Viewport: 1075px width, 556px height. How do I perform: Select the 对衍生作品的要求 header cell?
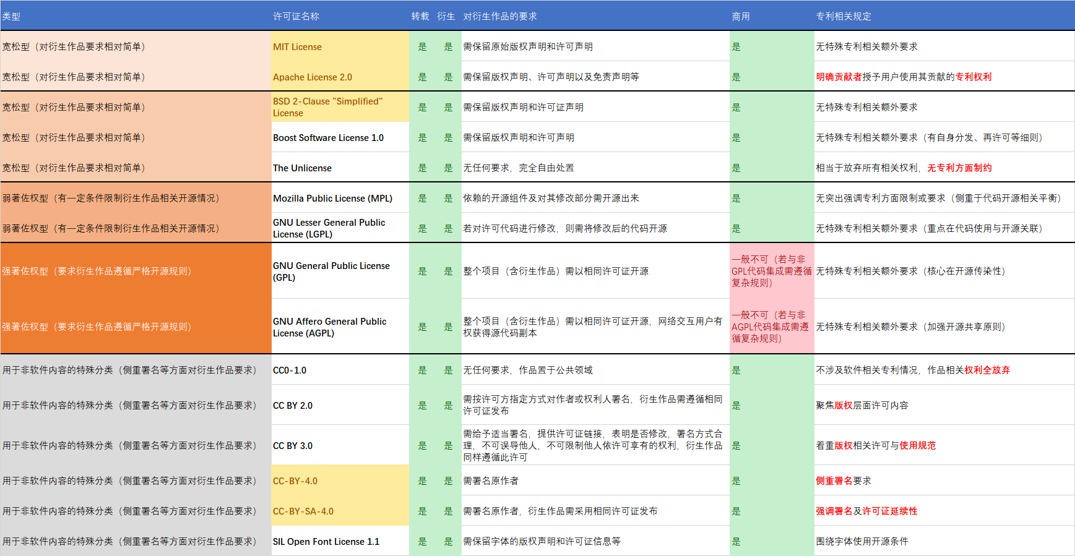point(595,16)
